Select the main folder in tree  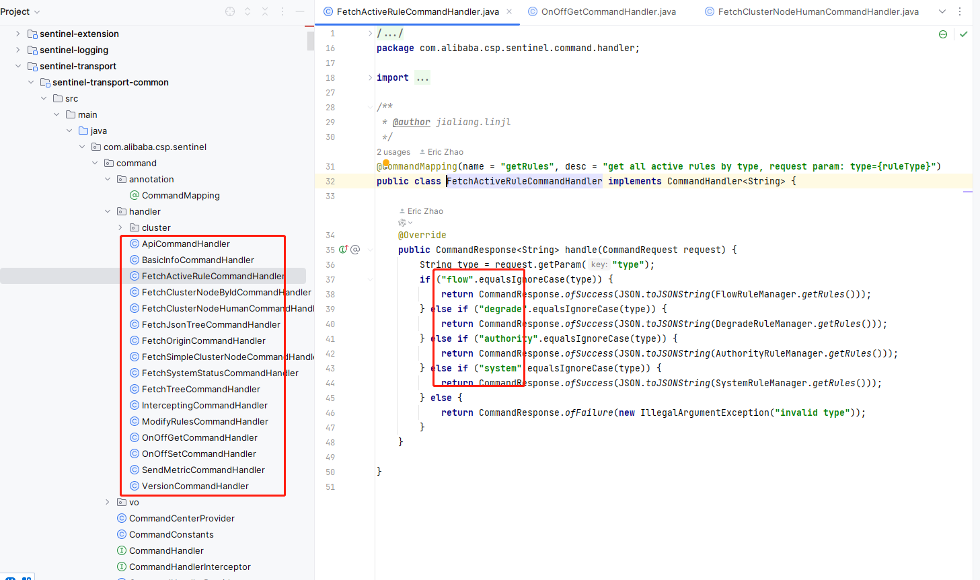point(87,114)
